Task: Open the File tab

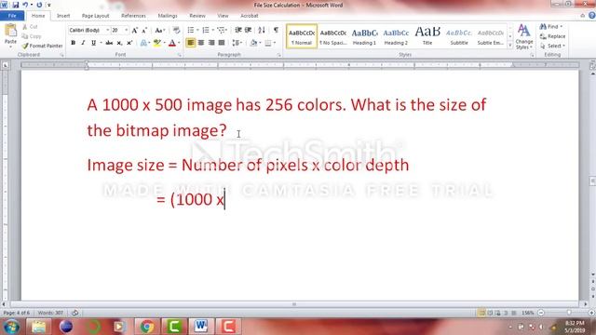Action: point(12,16)
